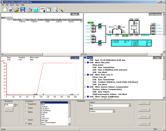This screenshot has width=166, height=131.
Task: Collapse the System_Volume_Compensation tree node
Action: (x=85, y=87)
